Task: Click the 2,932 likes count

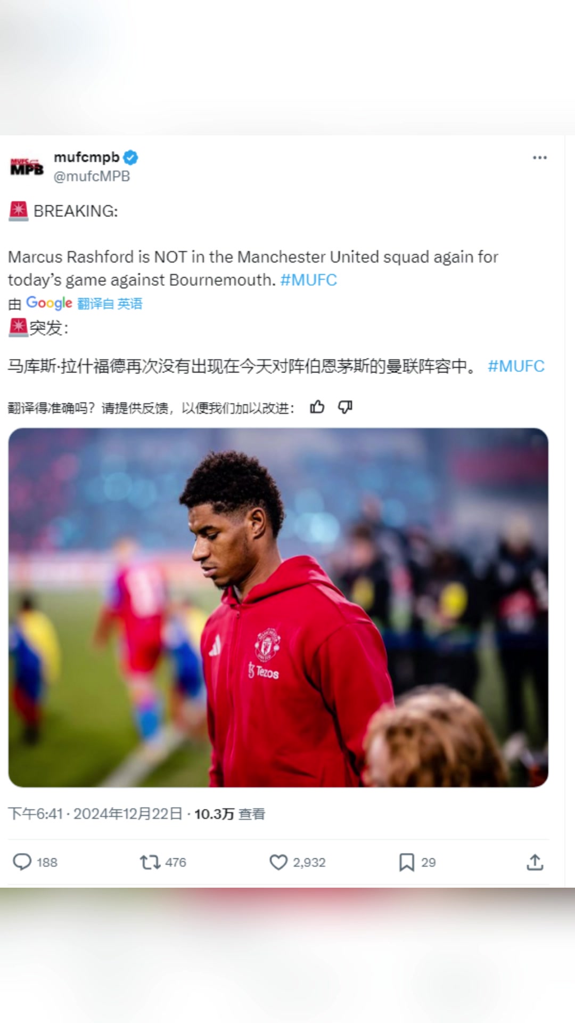Action: tap(309, 863)
